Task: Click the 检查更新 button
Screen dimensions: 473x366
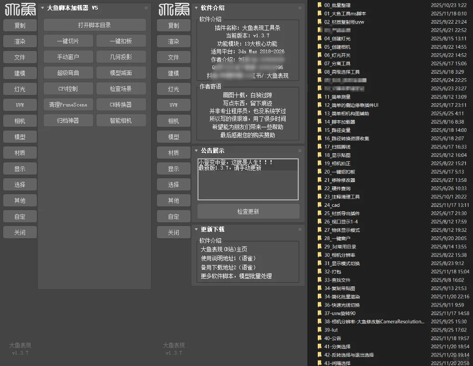Action: click(248, 211)
